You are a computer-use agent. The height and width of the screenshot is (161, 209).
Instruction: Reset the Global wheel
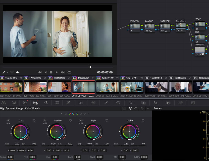143,120
